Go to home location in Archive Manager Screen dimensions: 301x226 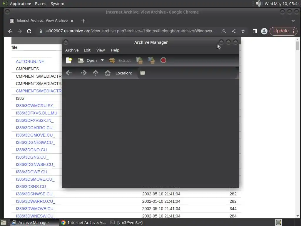click(x=108, y=73)
